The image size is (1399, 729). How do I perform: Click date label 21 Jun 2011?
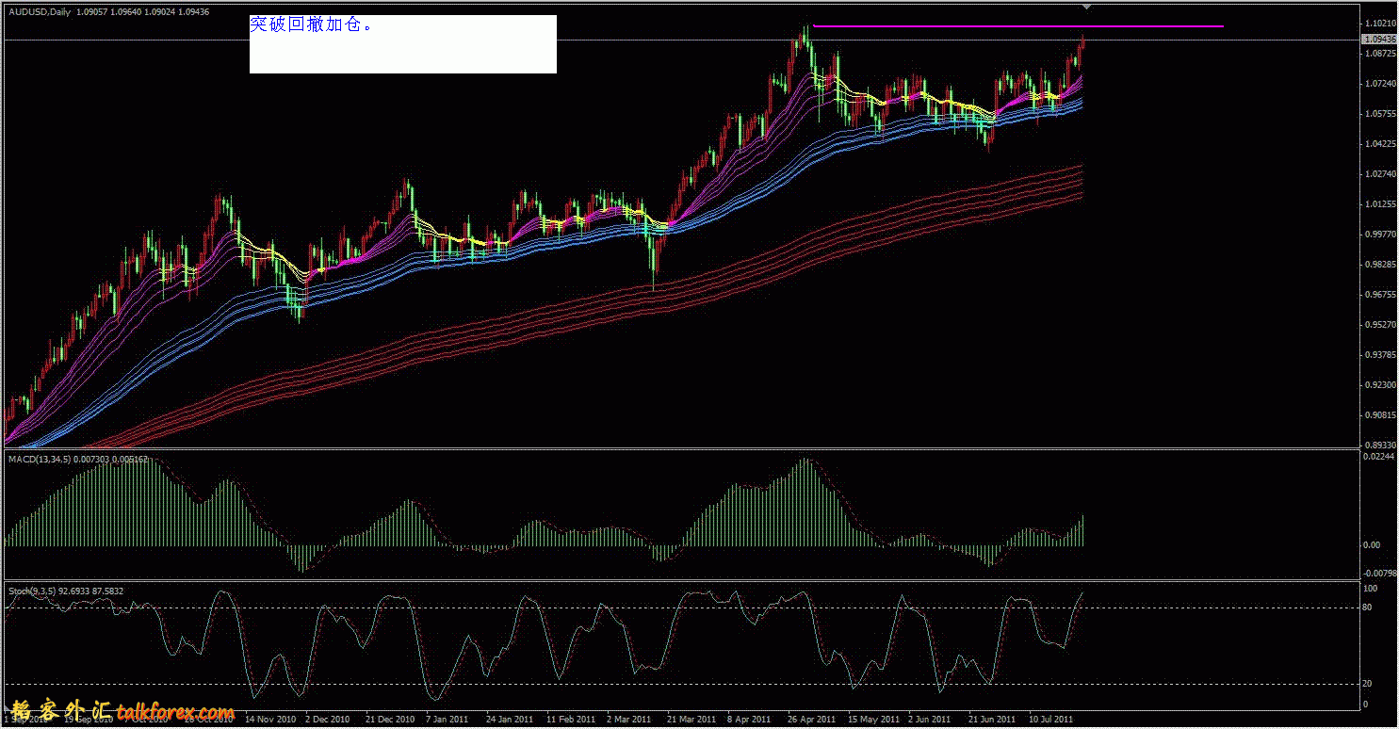(992, 719)
